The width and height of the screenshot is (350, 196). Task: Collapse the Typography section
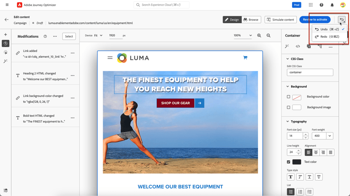pos(287,122)
